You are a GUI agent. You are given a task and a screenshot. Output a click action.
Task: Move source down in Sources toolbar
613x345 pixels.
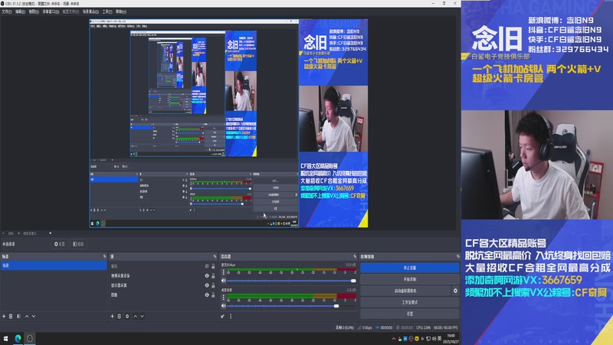click(x=143, y=316)
